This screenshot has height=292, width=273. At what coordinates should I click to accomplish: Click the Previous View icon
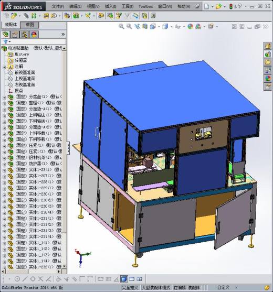pos(137,26)
